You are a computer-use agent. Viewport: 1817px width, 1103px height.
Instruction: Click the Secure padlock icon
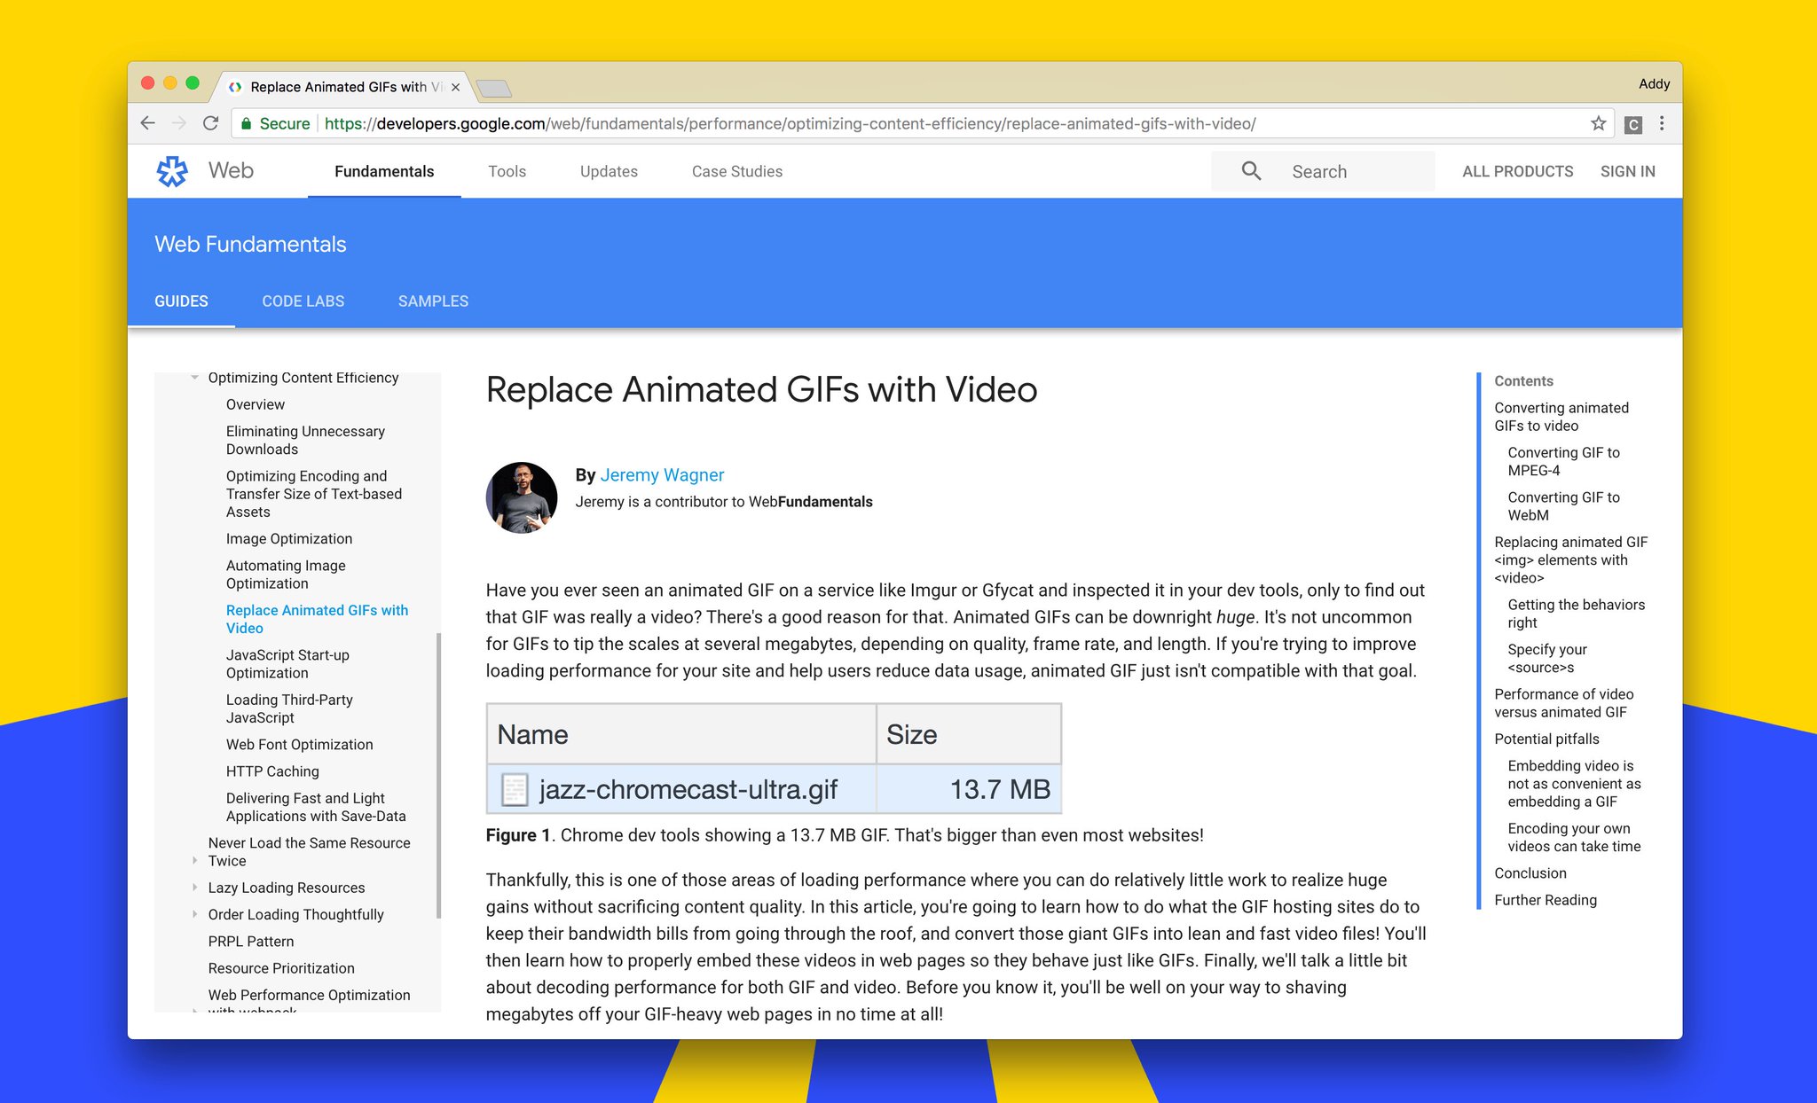246,123
